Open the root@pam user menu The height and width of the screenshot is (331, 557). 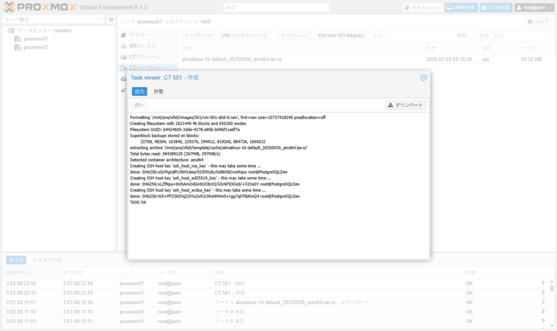click(534, 8)
